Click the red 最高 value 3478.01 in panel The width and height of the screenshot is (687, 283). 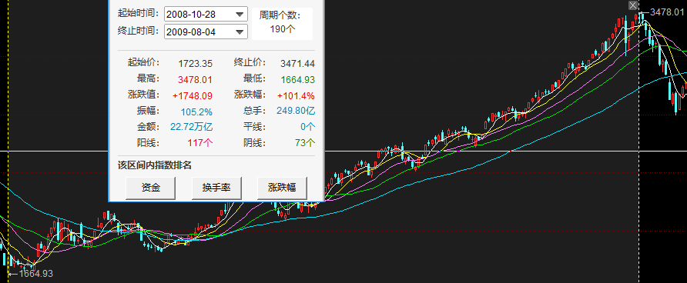click(x=195, y=80)
